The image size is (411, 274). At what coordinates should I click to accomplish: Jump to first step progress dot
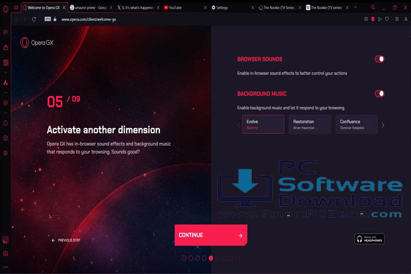[x=184, y=258]
